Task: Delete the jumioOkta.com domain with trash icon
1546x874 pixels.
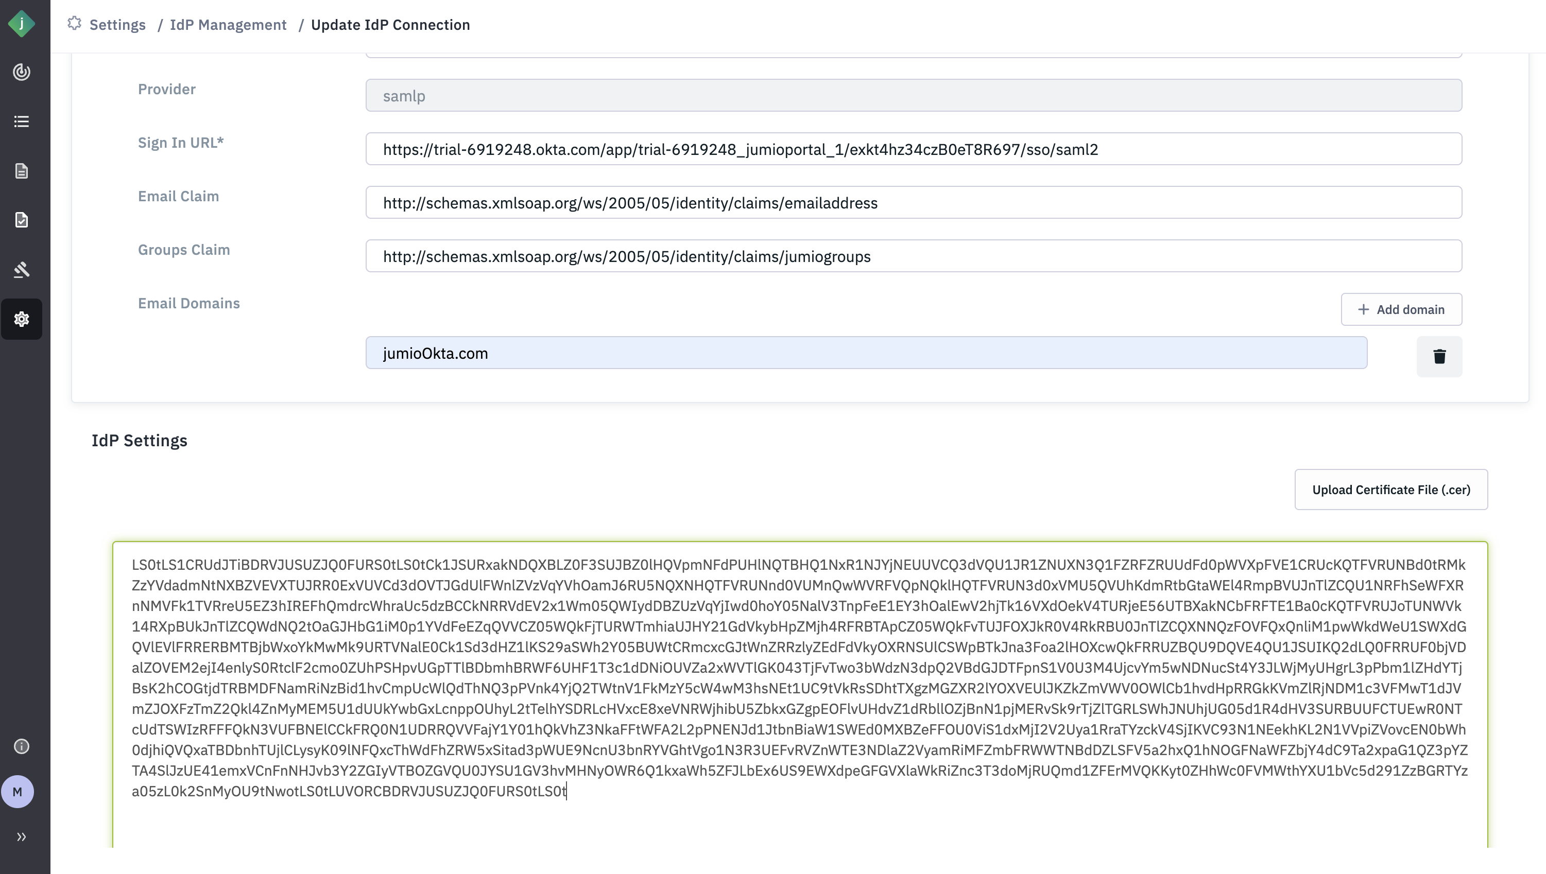Action: [x=1439, y=357]
